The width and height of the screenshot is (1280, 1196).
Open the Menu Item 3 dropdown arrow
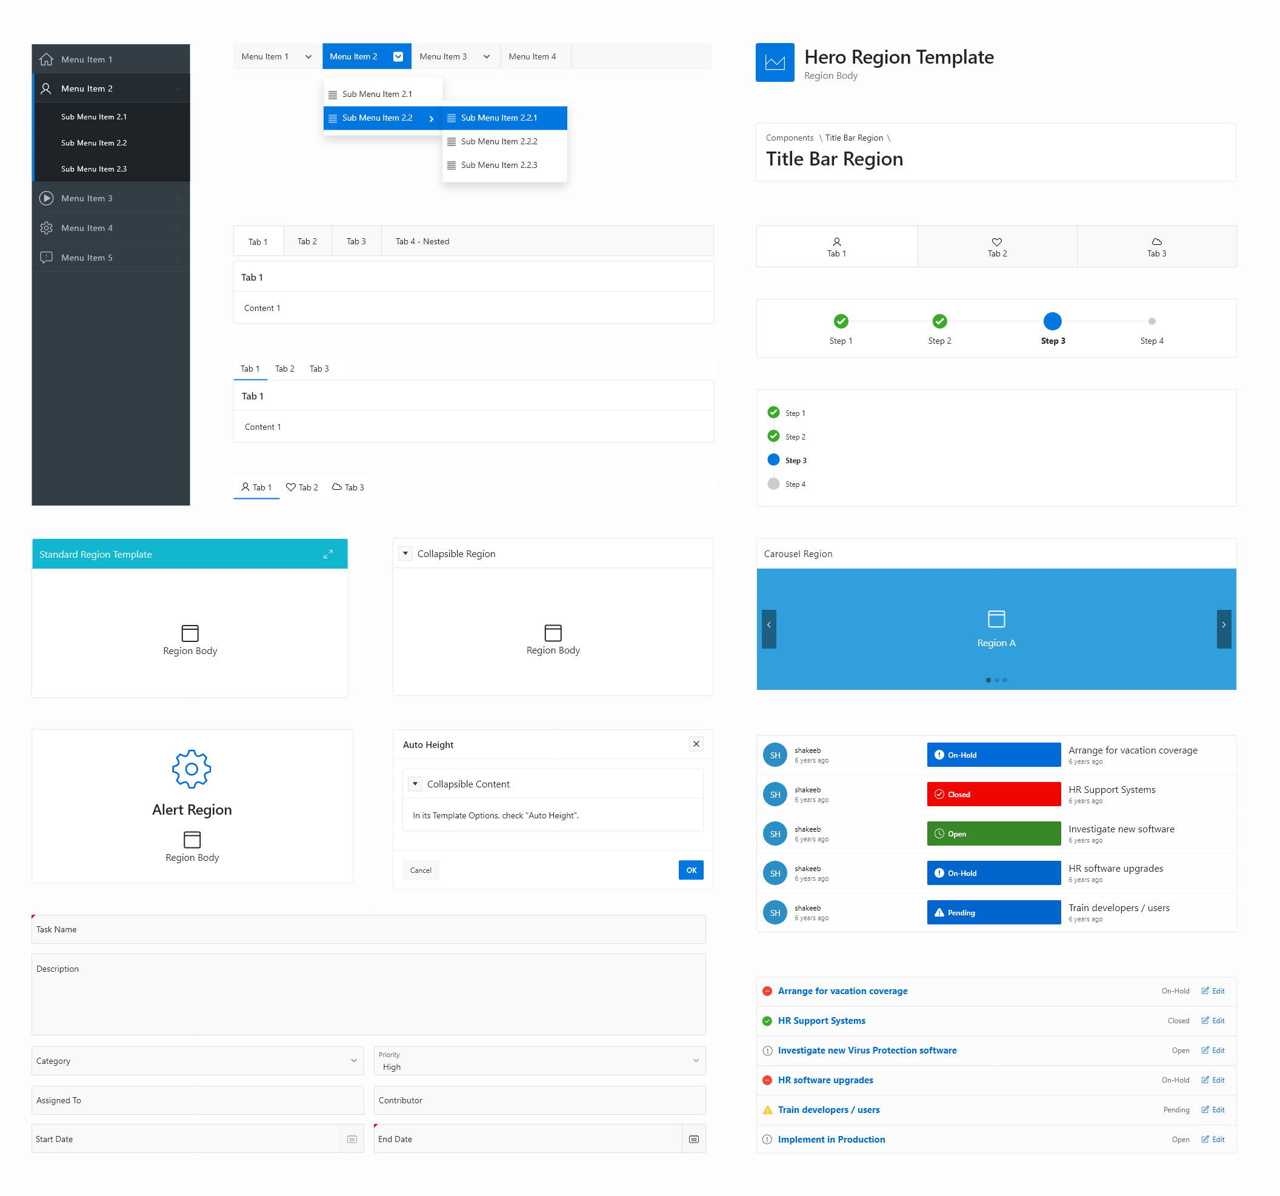click(486, 56)
